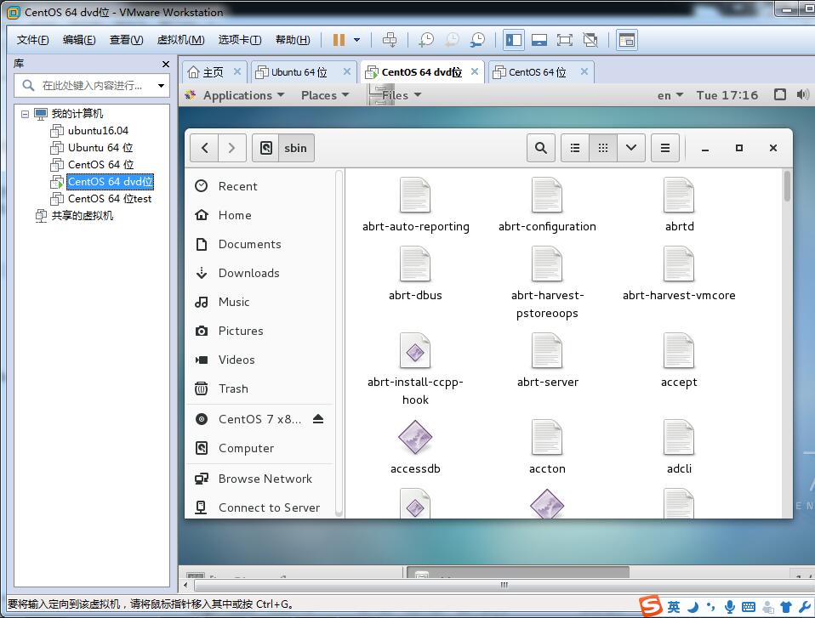Viewport: 815px width, 618px height.
Task: Click the VM horizontal scrollbar
Action: coord(503,586)
